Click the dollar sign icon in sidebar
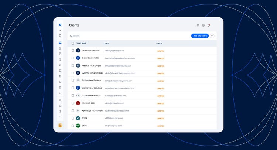 tap(60, 100)
